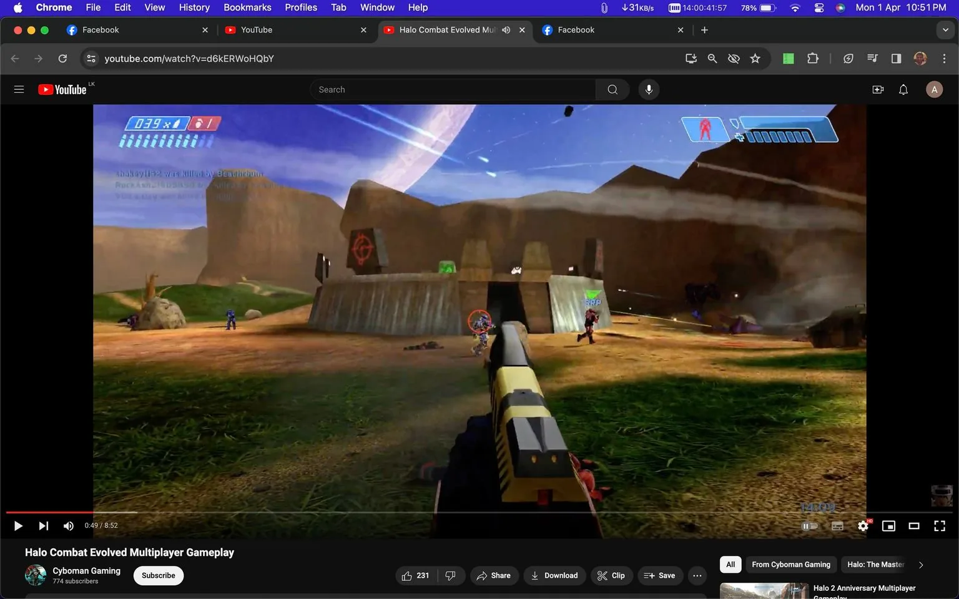Open voice search in YouTube
Screen dimensions: 959x599
[649, 89]
